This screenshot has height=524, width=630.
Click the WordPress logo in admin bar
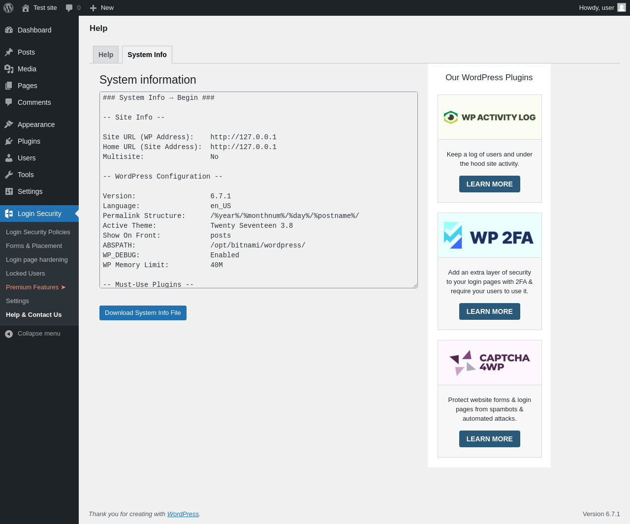click(8, 8)
